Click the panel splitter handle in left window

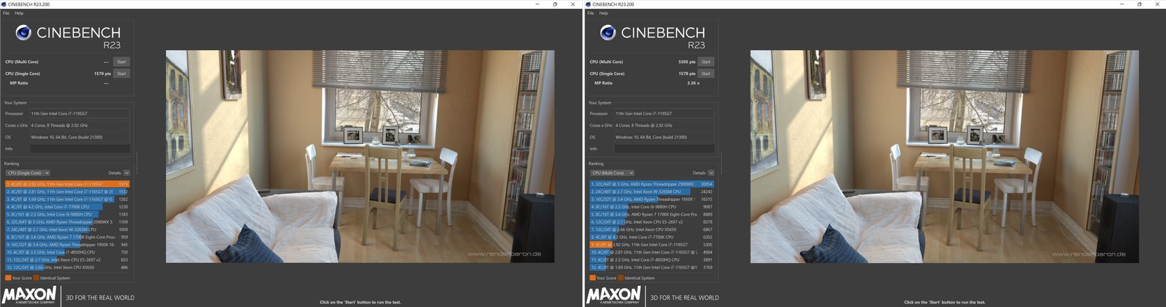click(x=137, y=163)
